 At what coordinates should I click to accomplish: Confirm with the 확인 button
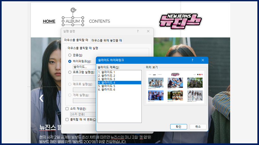click(x=179, y=127)
